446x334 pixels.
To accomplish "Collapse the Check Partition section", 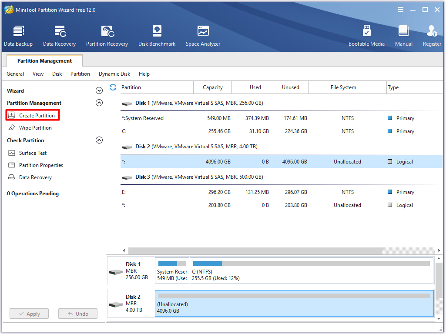I will coord(99,140).
